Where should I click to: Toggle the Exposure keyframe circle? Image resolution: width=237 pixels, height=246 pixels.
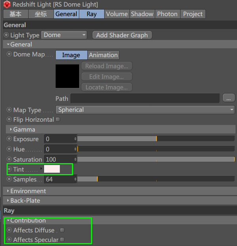(9, 139)
